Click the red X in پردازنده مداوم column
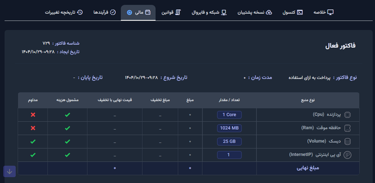 [x=33, y=115]
